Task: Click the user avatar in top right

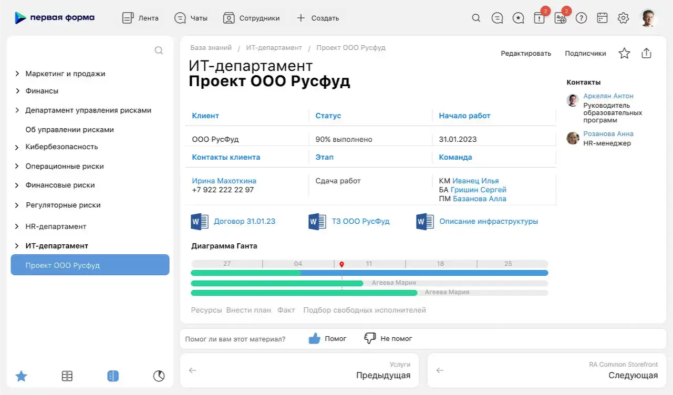Action: [x=648, y=18]
